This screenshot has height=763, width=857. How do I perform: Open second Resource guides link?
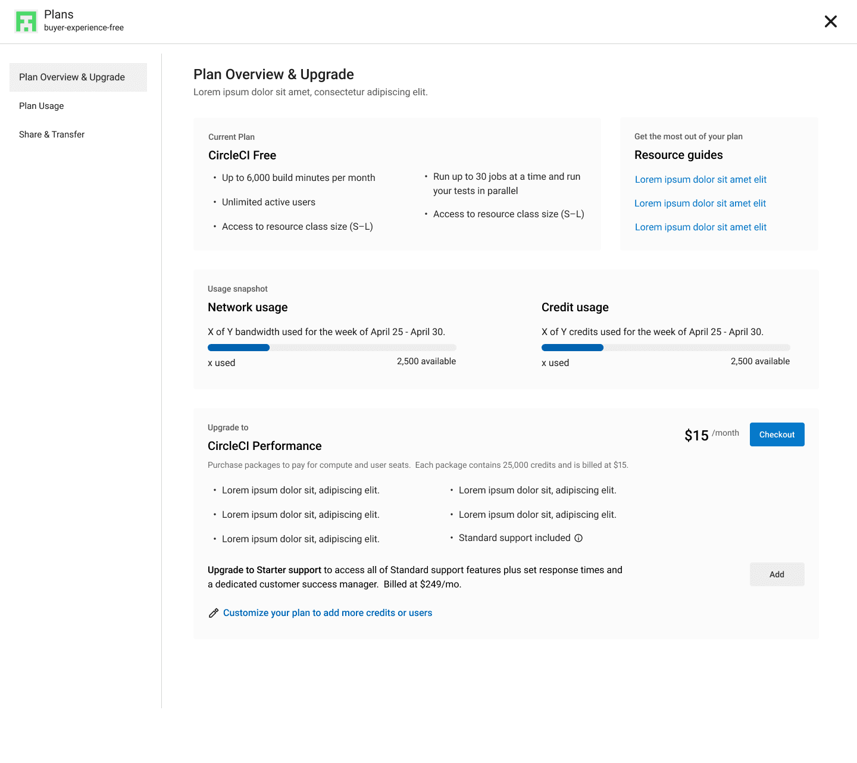(x=700, y=204)
